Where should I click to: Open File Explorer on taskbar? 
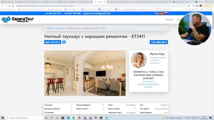click(57, 118)
